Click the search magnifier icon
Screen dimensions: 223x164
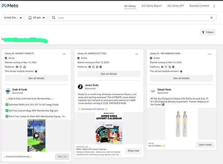(x=54, y=18)
